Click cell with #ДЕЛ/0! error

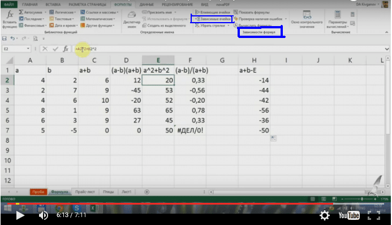(x=190, y=130)
